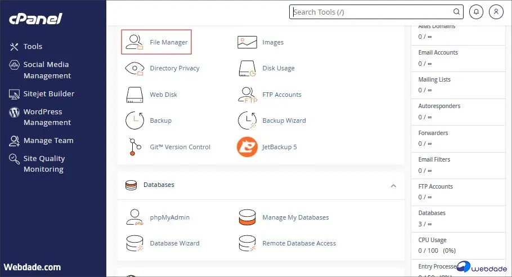Open the Backup Wizard link
This screenshot has width=512, height=277.
pyautogui.click(x=284, y=120)
